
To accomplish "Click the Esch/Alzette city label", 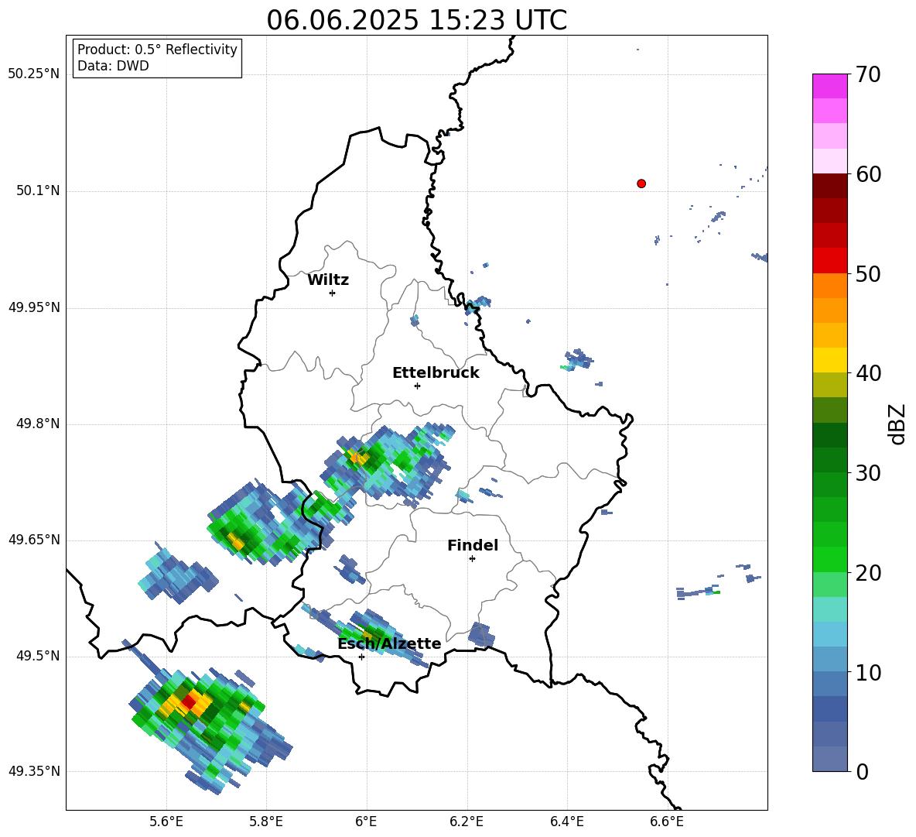I will (x=389, y=644).
